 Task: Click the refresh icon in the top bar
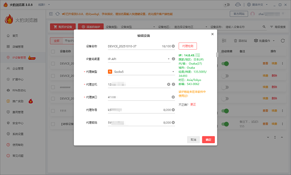point(58,14)
